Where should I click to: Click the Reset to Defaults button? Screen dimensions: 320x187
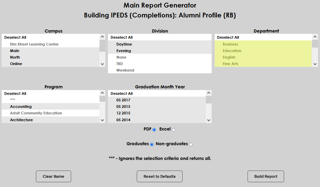[x=160, y=176]
